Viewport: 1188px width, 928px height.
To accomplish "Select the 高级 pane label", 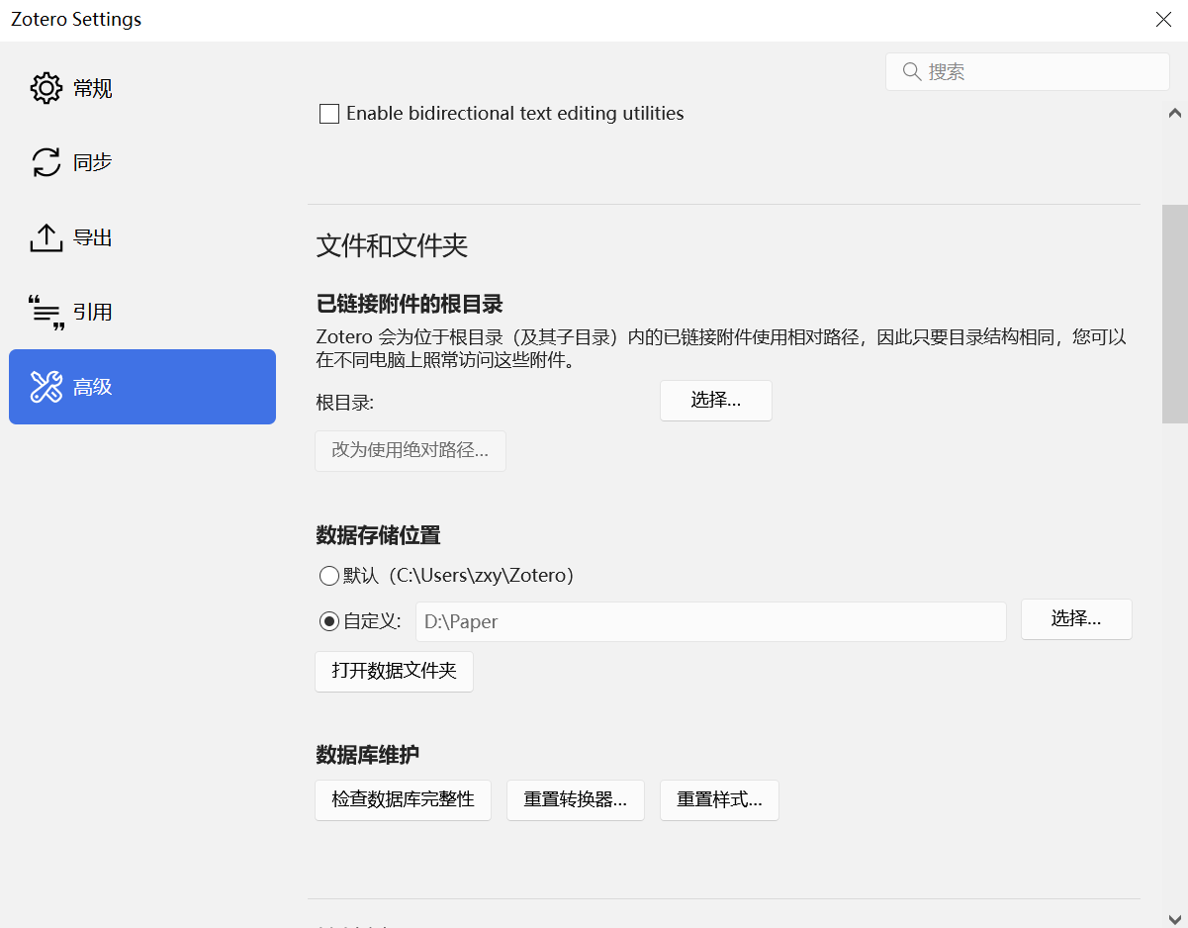I will click(93, 387).
